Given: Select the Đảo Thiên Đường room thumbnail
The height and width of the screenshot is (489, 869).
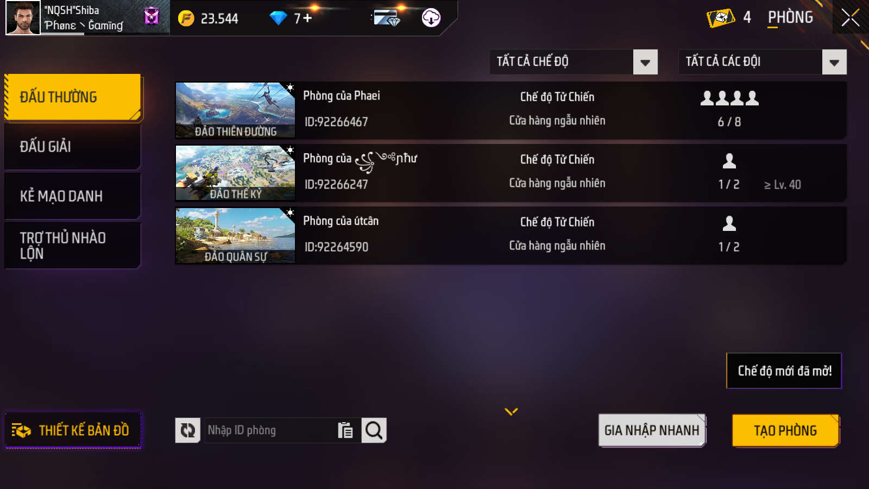Looking at the screenshot, I should click(235, 110).
